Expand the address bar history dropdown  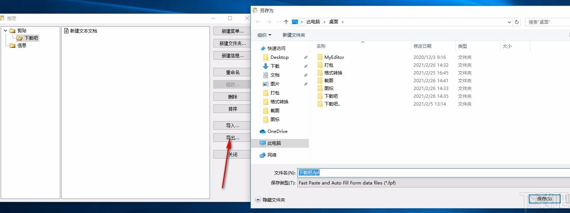tap(509, 22)
